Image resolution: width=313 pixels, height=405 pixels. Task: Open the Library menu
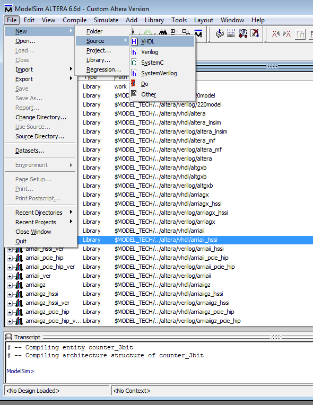[x=154, y=20]
